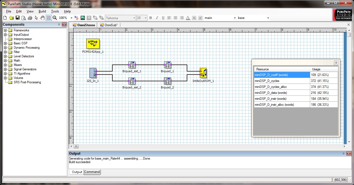Select the I2S_In_1 input block
This screenshot has height=185, width=354.
[x=93, y=73]
